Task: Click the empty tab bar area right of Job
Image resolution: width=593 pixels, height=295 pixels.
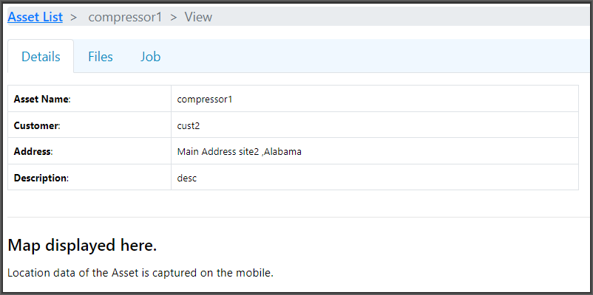Action: [x=370, y=57]
